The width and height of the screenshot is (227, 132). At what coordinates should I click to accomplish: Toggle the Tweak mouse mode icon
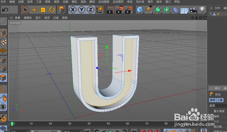(x=3, y=98)
